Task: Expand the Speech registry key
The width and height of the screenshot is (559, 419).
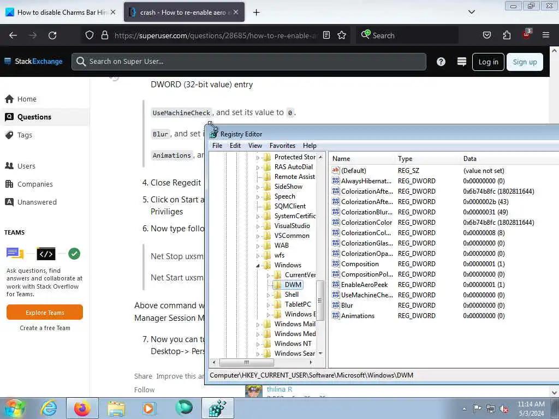Action: (258, 196)
